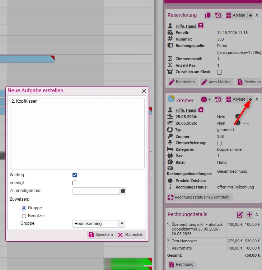Collapse the Rechnungsdetails panel
This screenshot has height=270, width=262.
[x=257, y=215]
